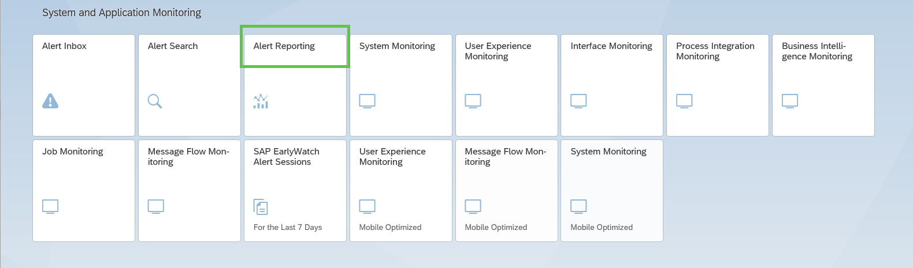
Task: Open the Alert Inbox tile title
Action: [64, 46]
